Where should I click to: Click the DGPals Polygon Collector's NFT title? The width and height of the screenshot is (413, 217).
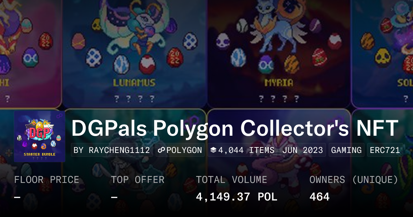pos(235,128)
